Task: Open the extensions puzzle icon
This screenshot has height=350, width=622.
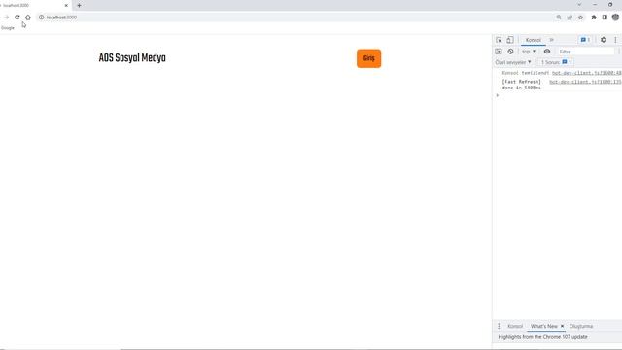Action: pyautogui.click(x=594, y=17)
